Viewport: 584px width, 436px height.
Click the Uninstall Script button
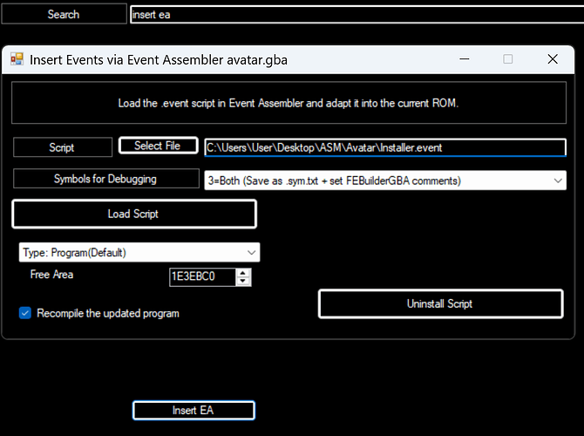point(440,303)
